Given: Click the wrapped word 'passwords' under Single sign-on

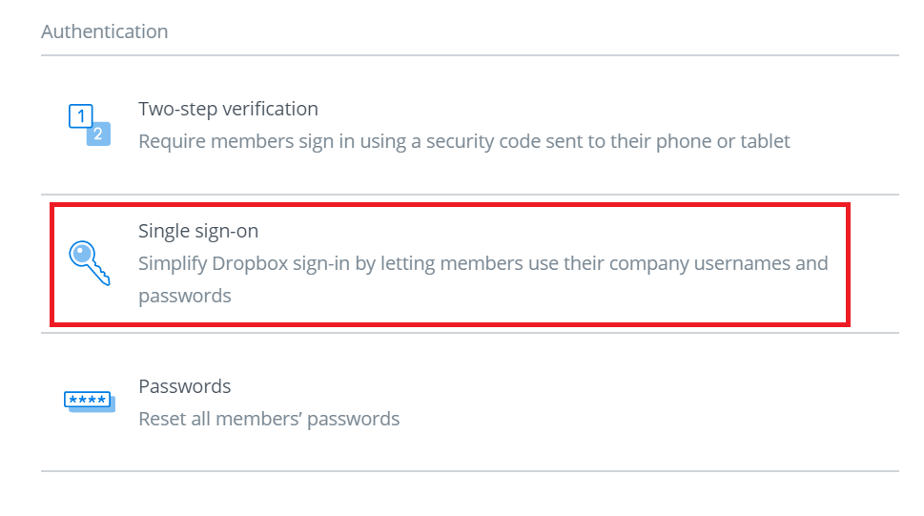Looking at the screenshot, I should click(185, 296).
